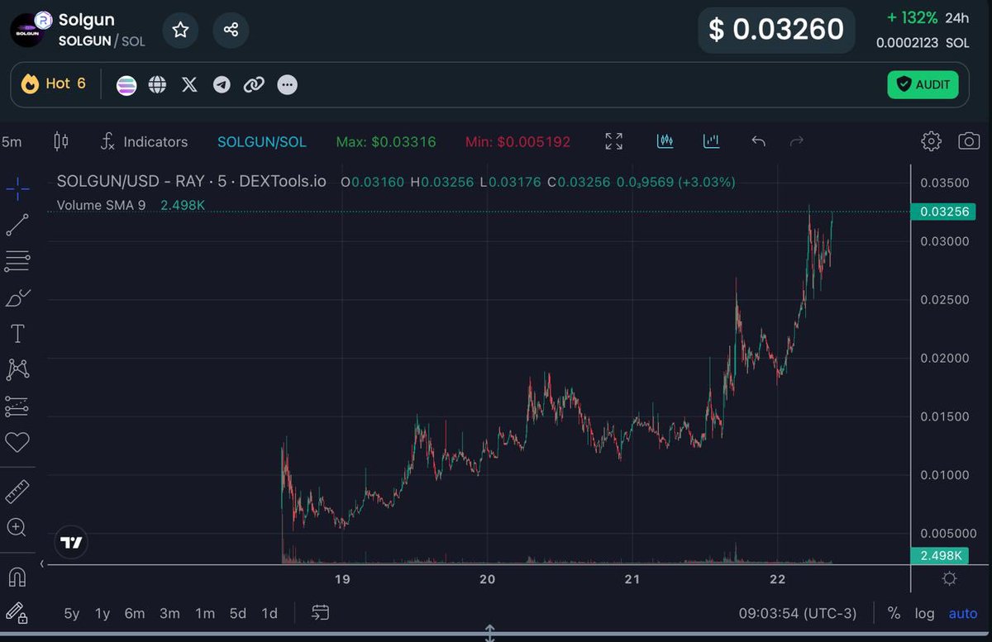This screenshot has height=642, width=992.
Task: Click the Hot 6 flame badge
Action: coord(54,83)
